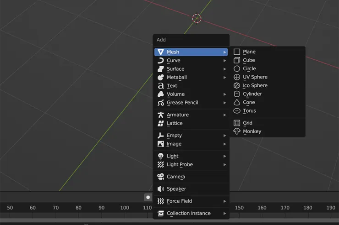
Task: Click the Speaker icon
Action: (161, 189)
